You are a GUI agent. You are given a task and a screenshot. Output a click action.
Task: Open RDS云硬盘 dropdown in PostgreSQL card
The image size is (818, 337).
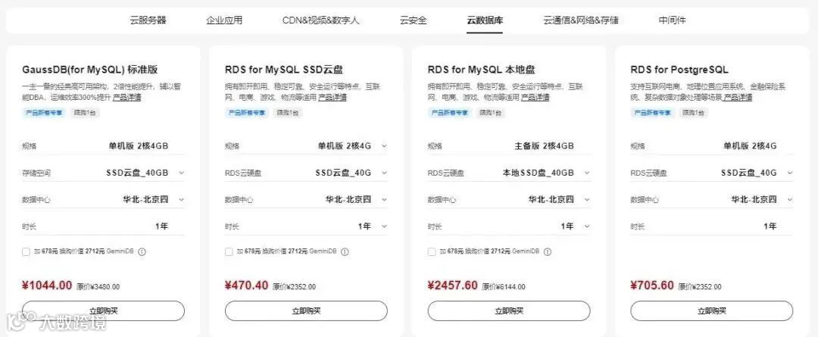(x=790, y=173)
